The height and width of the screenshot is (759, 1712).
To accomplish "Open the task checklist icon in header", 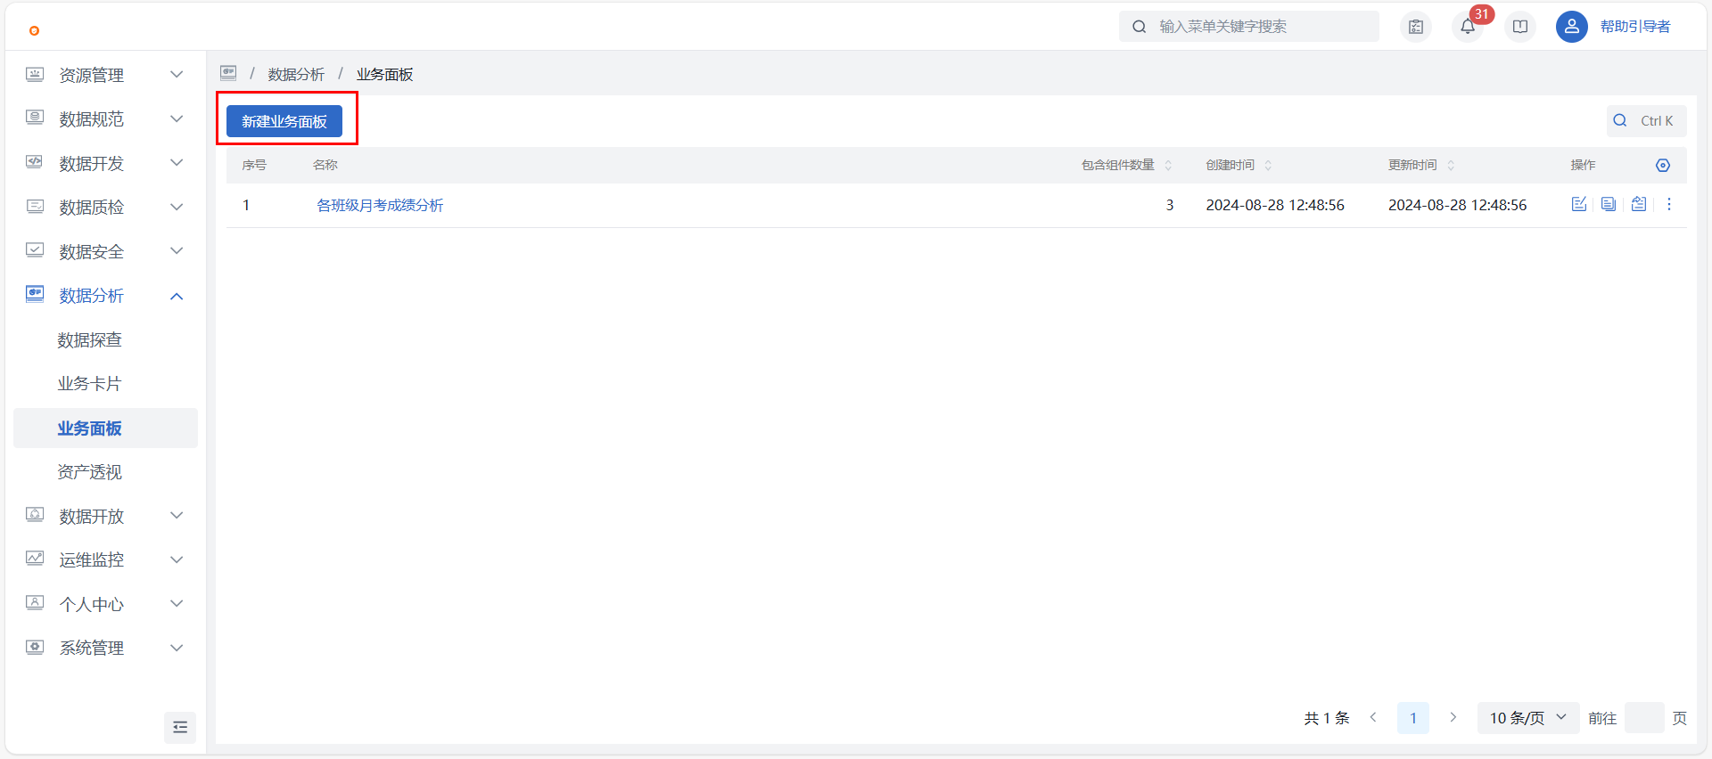I will (x=1416, y=27).
